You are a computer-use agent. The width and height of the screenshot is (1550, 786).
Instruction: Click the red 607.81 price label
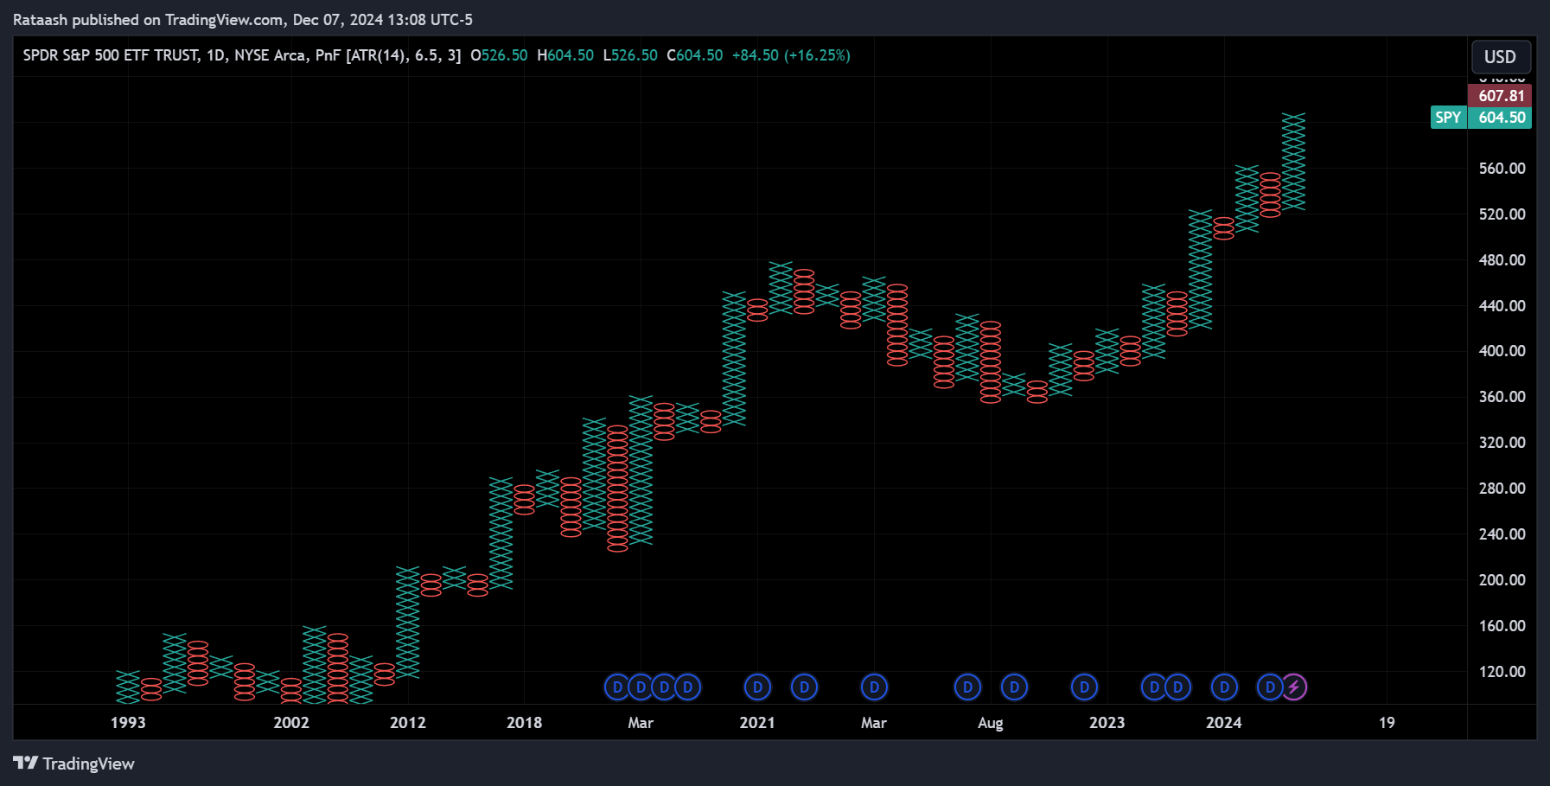tap(1500, 96)
